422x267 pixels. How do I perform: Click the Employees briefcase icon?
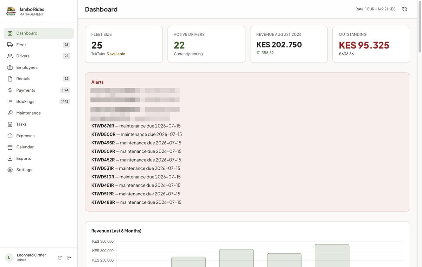coord(10,67)
